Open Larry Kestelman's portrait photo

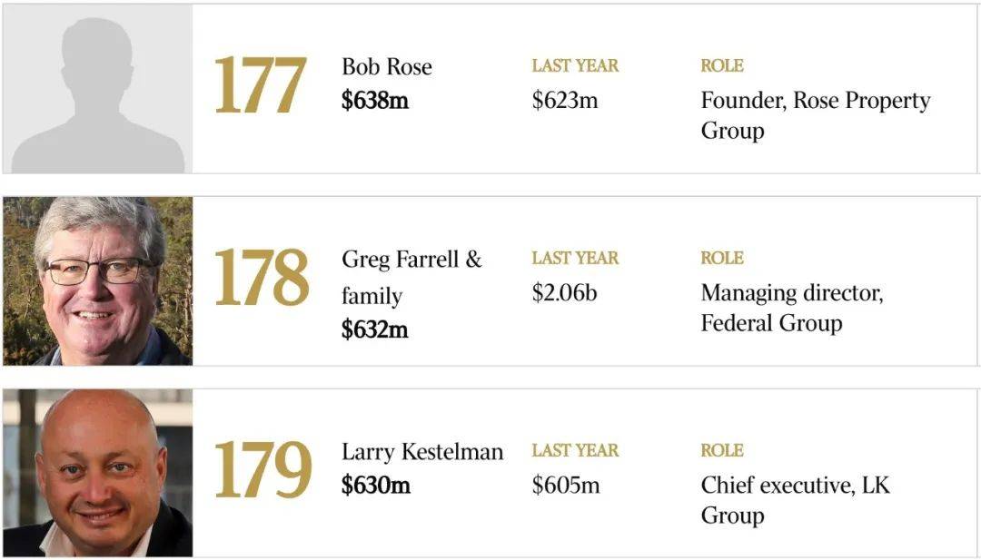(x=97, y=473)
